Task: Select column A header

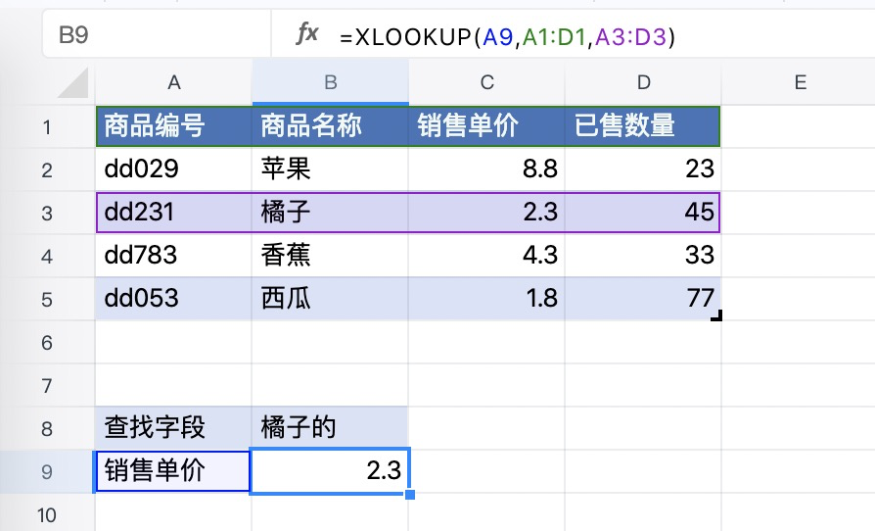Action: 173,82
